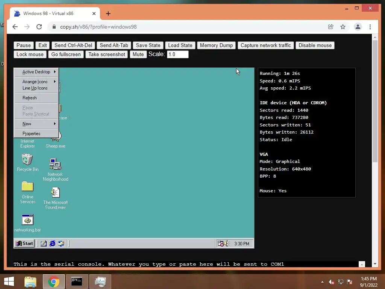Click the page vertical scrollbar thumb
The image size is (385, 289).
pos(375,101)
